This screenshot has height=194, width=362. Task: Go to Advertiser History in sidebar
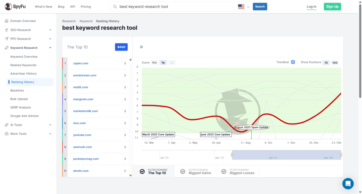click(x=24, y=73)
